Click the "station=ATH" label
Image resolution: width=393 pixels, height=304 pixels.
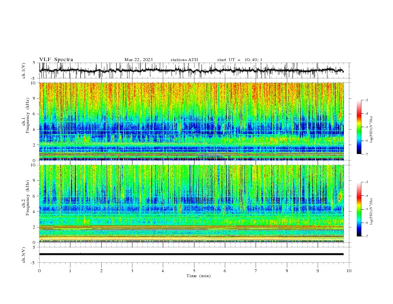(184, 60)
